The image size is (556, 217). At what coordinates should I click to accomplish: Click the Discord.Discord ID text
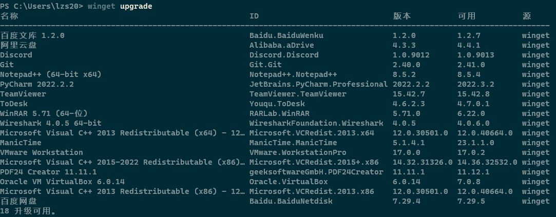pyautogui.click(x=284, y=55)
